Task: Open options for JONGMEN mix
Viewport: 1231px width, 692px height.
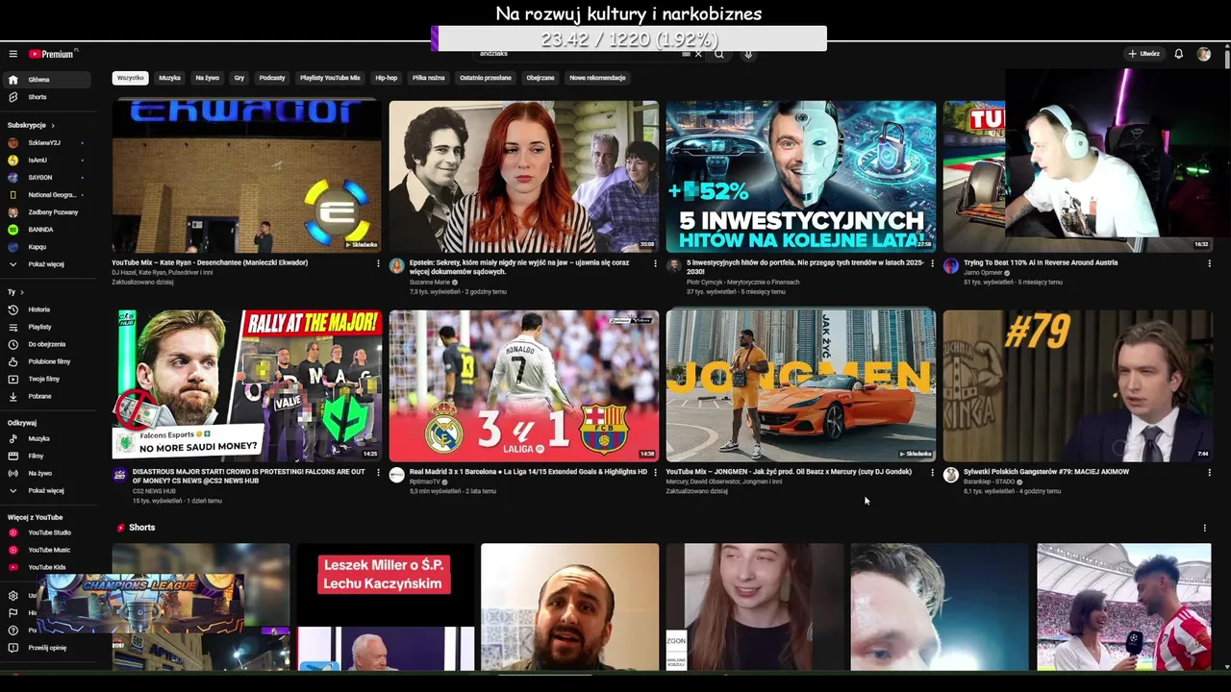Action: pos(932,473)
